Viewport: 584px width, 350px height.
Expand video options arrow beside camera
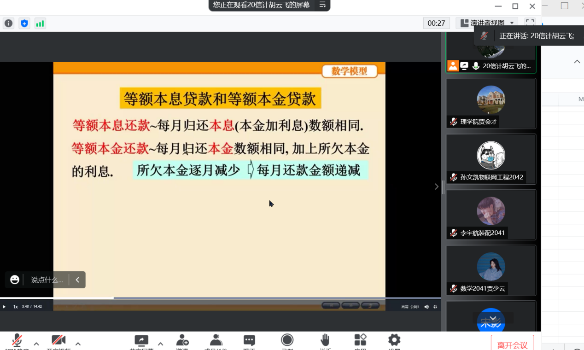[x=78, y=344]
